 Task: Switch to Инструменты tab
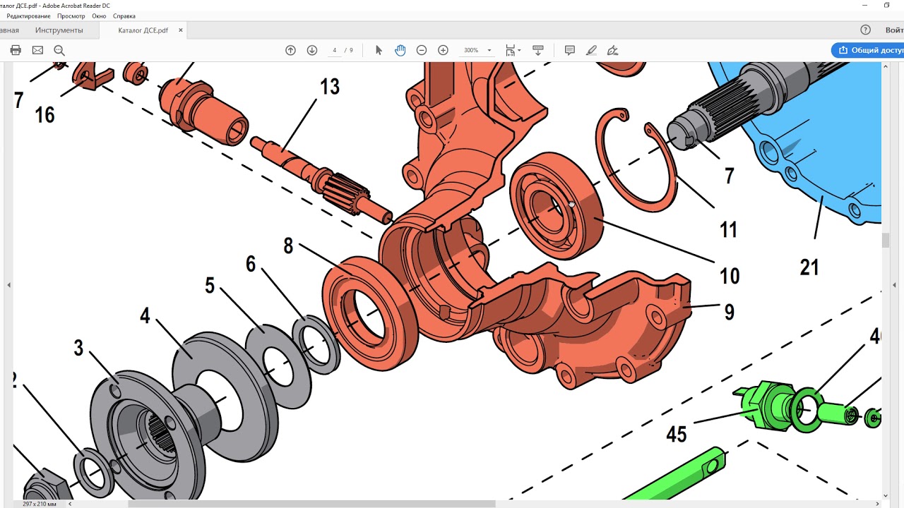point(59,30)
